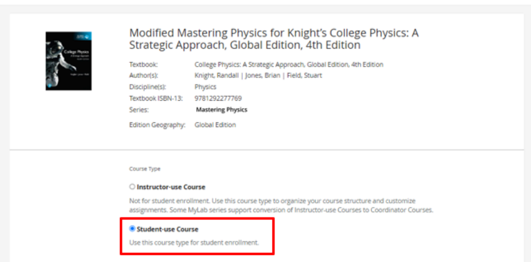Click the textbook ISBN-13 number 9781292277769
The height and width of the screenshot is (262, 531).
pyautogui.click(x=218, y=98)
